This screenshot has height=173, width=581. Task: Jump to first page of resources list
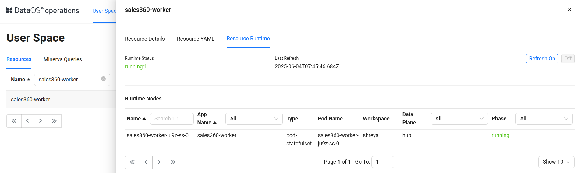pyautogui.click(x=14, y=121)
